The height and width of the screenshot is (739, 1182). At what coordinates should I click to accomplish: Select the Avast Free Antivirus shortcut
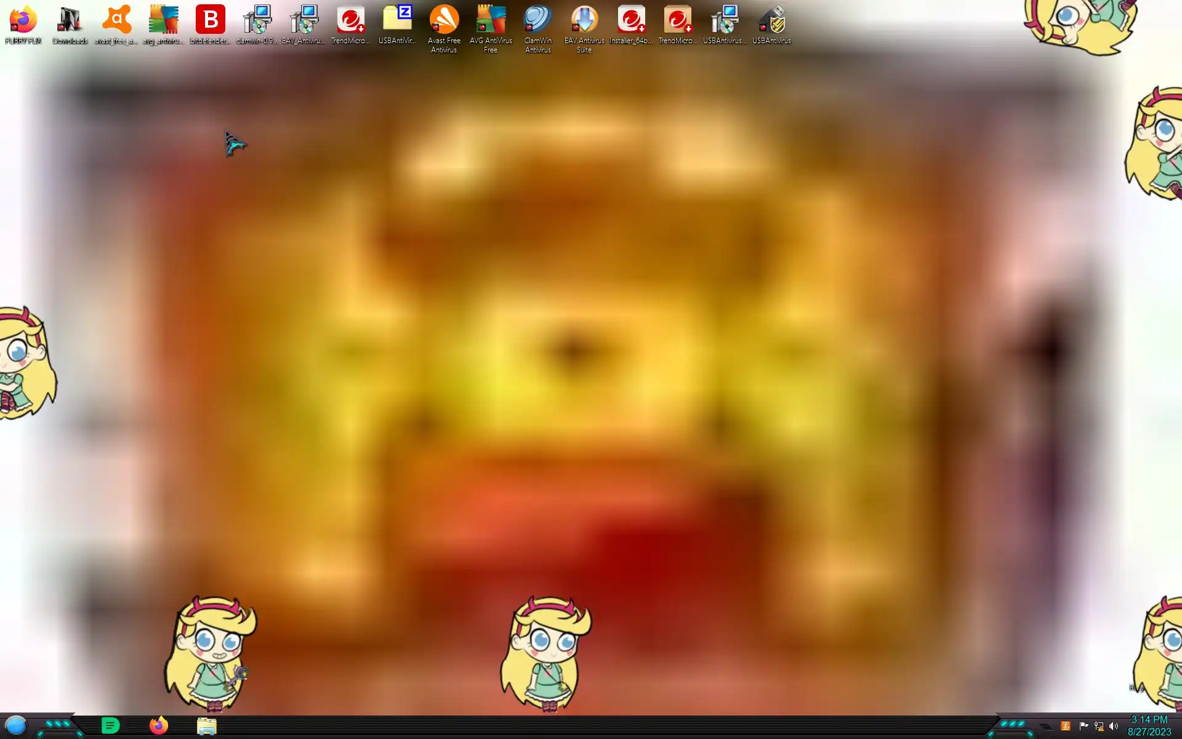coord(444,22)
